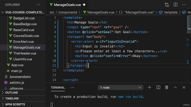
Task: Click the .browserslistrc file icon
Action: (x=6, y=77)
